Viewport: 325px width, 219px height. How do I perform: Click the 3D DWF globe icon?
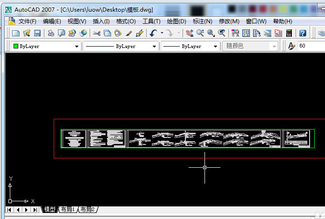coord(83,33)
